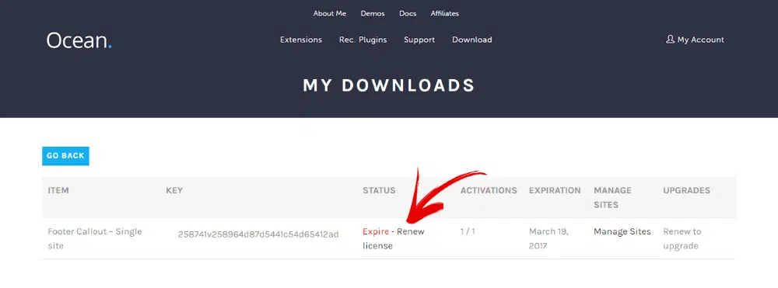Viewport: 778px width, 288px height.
Task: Open the Extensions menu item
Action: [x=300, y=40]
